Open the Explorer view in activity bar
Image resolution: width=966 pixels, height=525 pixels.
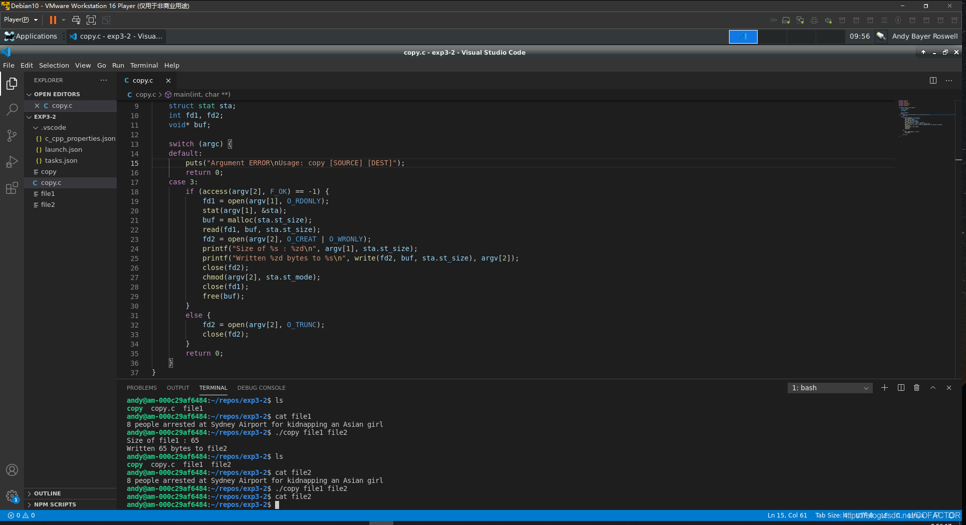(x=12, y=84)
